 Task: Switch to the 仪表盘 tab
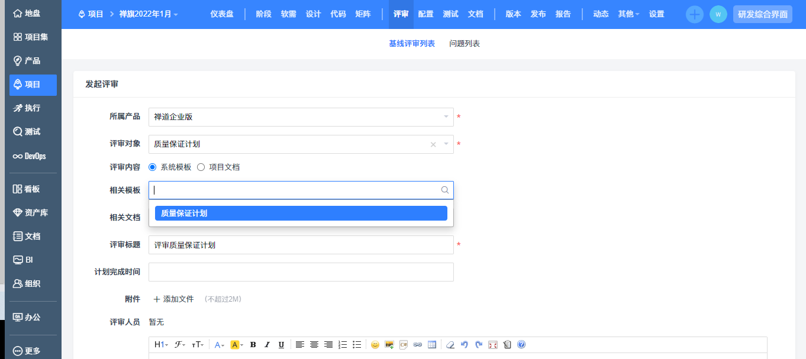[x=222, y=14]
